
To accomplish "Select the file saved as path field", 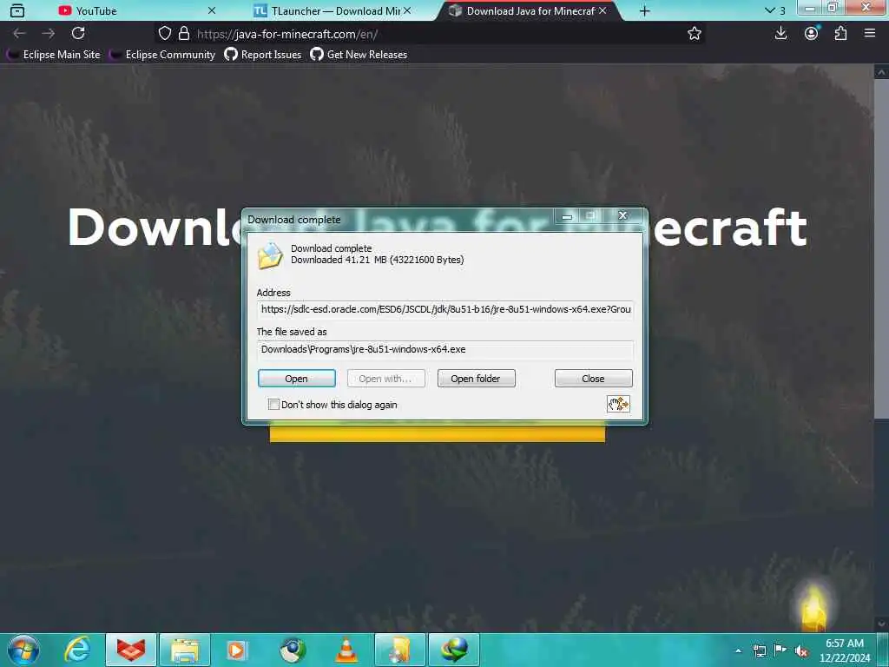I will pyautogui.click(x=445, y=349).
